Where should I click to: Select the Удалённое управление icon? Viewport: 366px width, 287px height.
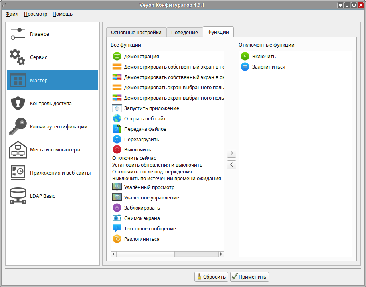117,197
